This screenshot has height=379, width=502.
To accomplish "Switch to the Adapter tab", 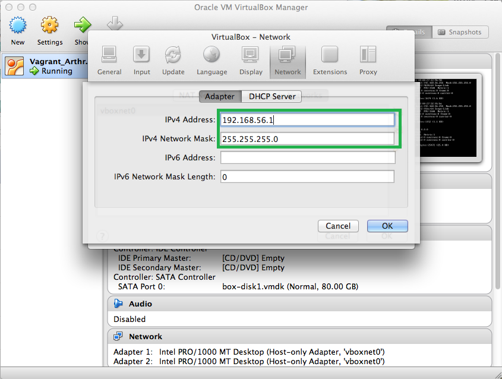I will point(220,96).
